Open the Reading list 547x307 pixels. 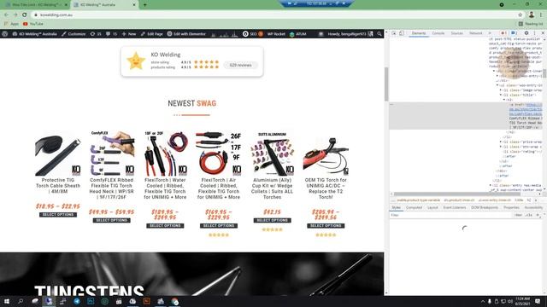click(531, 24)
